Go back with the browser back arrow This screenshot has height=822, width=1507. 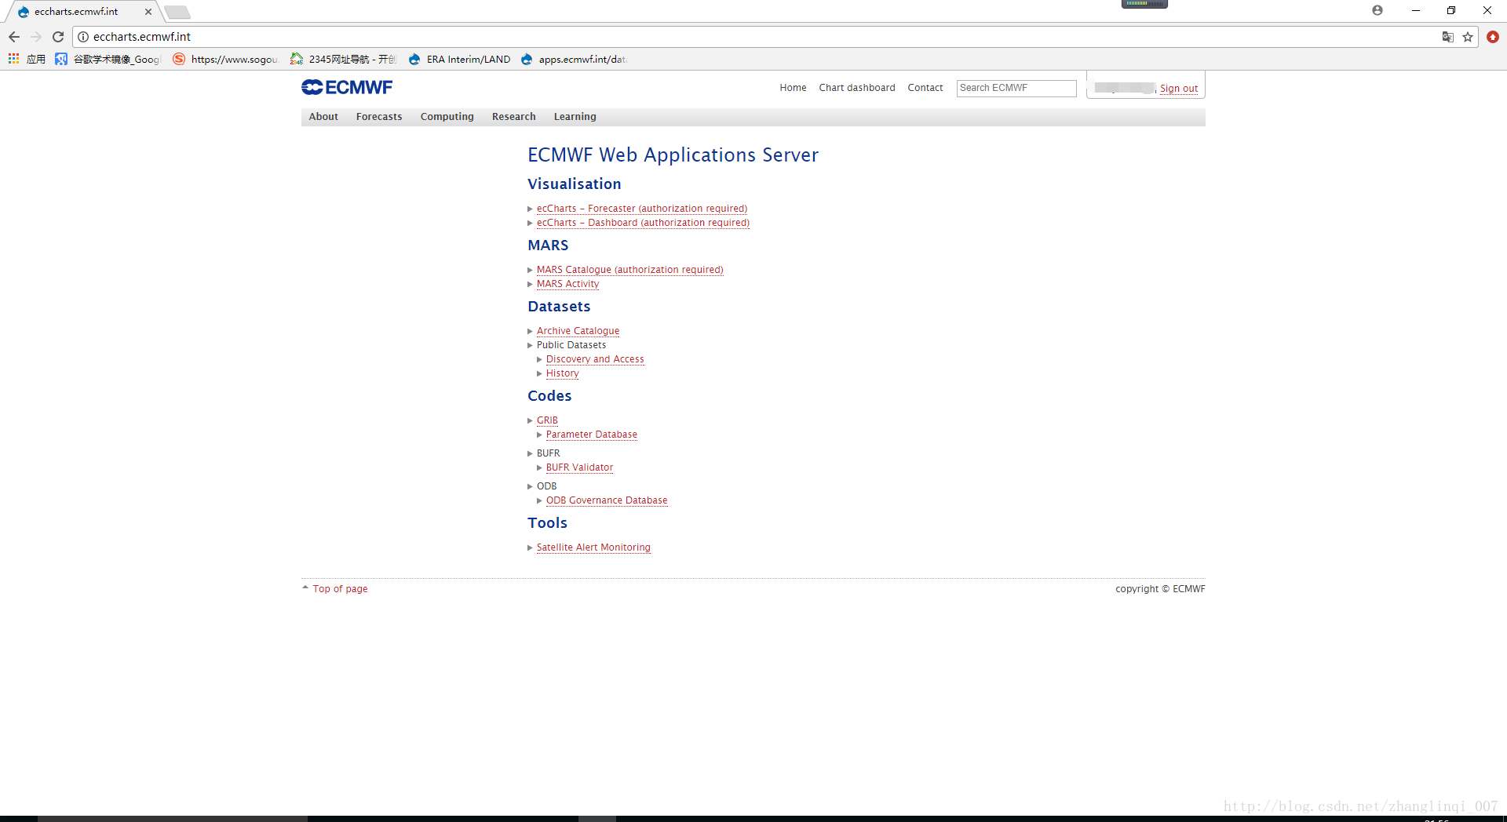14,37
